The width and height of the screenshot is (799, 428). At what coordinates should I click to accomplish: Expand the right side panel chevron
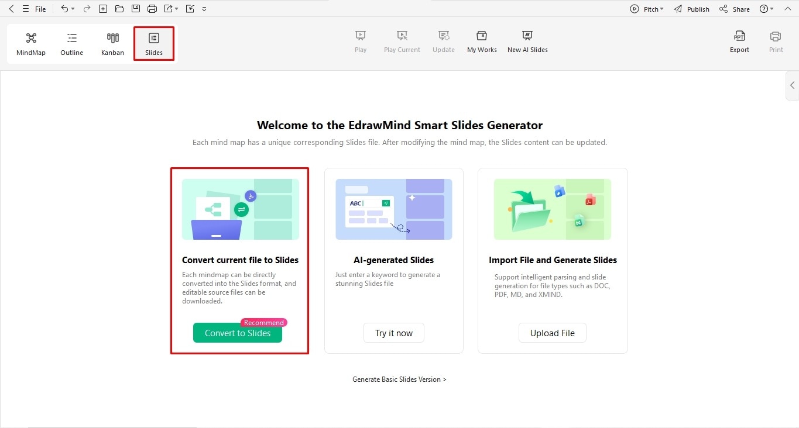(x=793, y=85)
